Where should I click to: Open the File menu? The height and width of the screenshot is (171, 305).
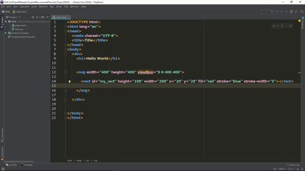[x=3, y=6]
